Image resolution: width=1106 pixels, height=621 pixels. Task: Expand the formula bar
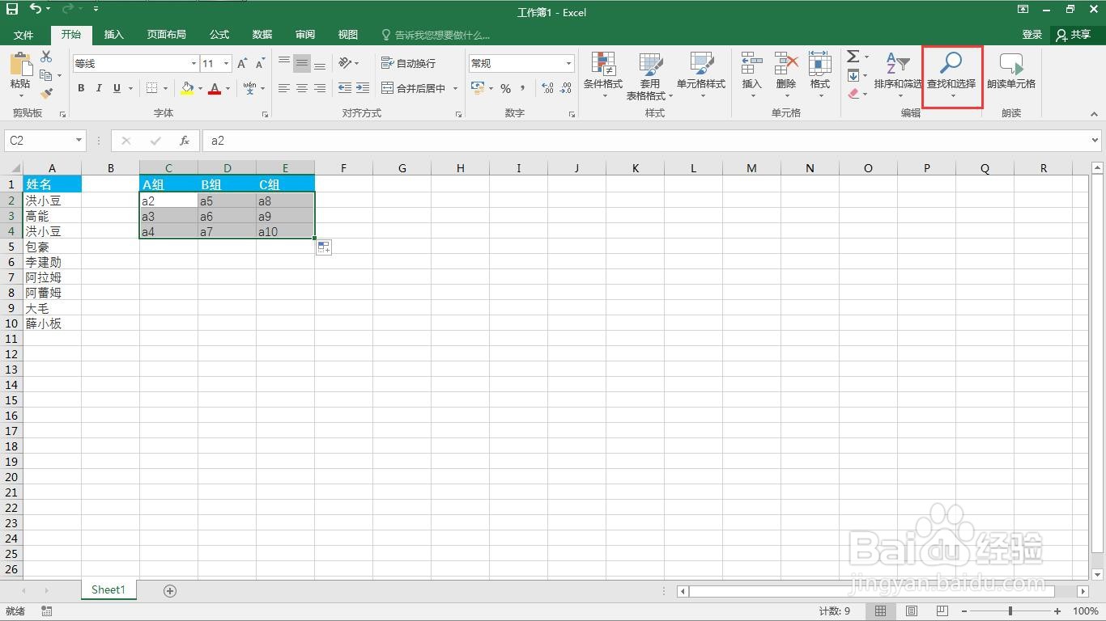(x=1095, y=140)
